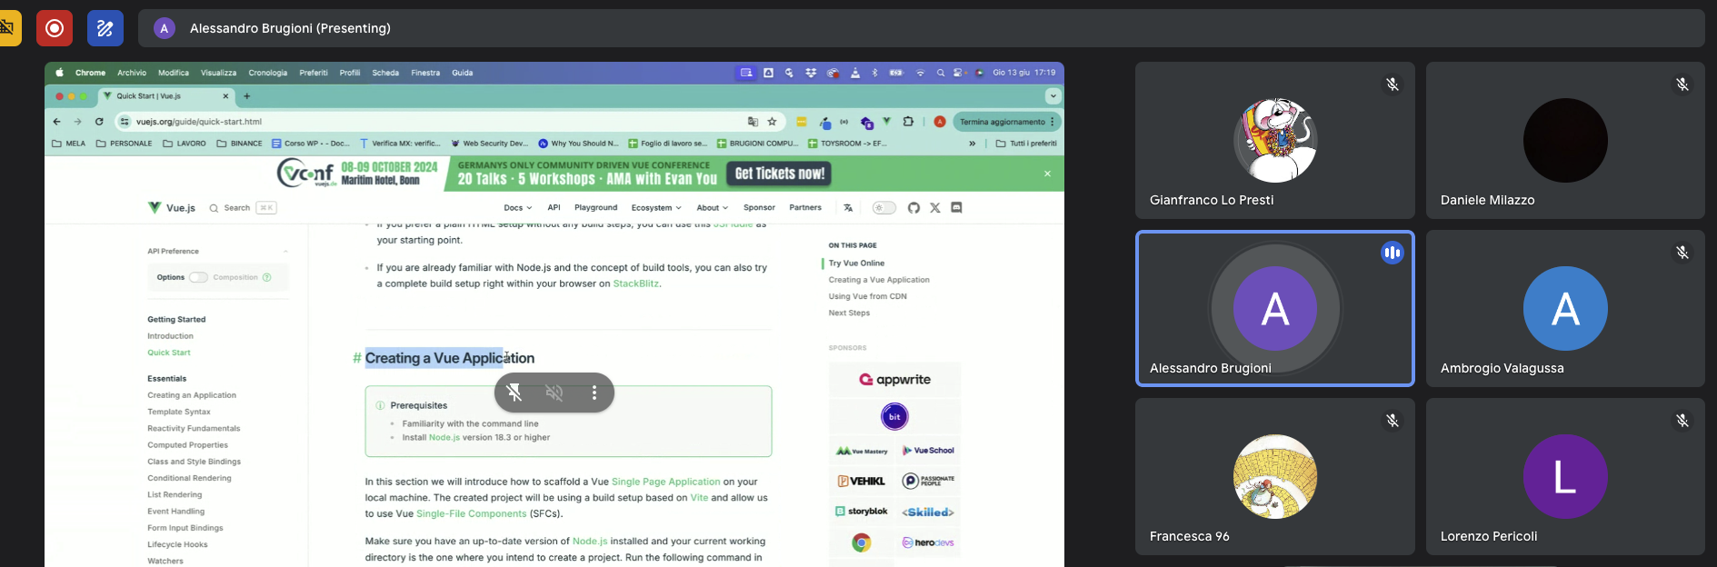The width and height of the screenshot is (1717, 567).
Task: Dismiss the VueConf banner with X
Action: point(1047,174)
